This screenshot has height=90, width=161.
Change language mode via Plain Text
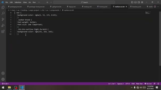(139, 84)
